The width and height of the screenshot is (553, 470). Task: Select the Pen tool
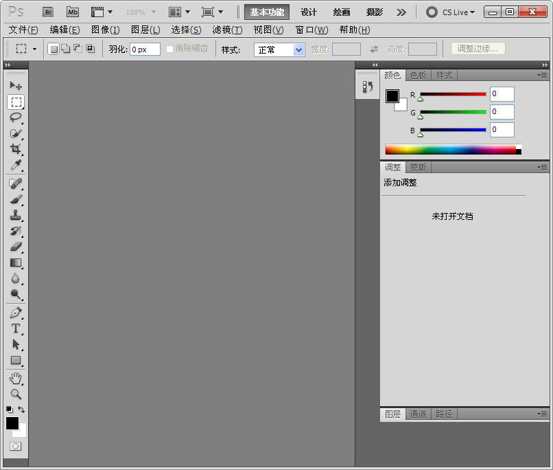point(16,313)
